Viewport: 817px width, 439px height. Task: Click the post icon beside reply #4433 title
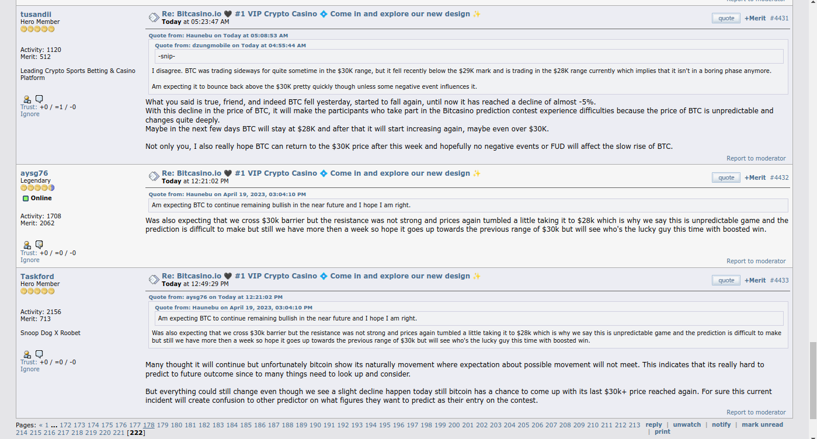click(x=154, y=280)
